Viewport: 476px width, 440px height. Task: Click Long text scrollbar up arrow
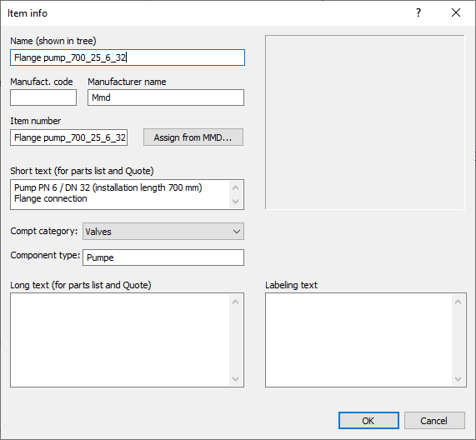coord(236,302)
